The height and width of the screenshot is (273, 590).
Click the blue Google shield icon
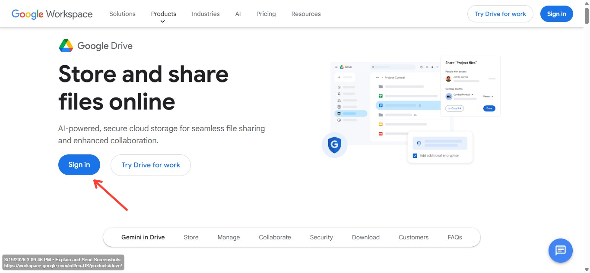334,144
